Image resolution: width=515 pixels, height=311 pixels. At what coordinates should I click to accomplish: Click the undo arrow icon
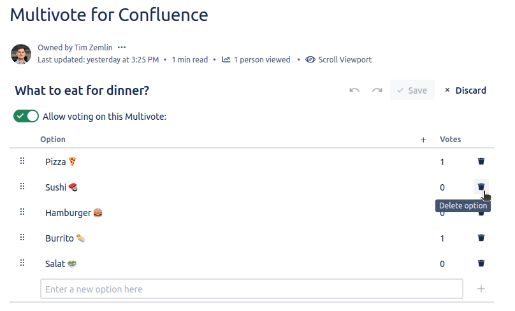[354, 90]
